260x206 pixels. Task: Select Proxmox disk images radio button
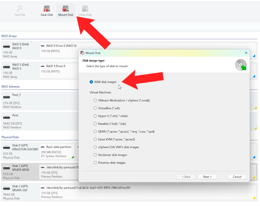(x=95, y=163)
